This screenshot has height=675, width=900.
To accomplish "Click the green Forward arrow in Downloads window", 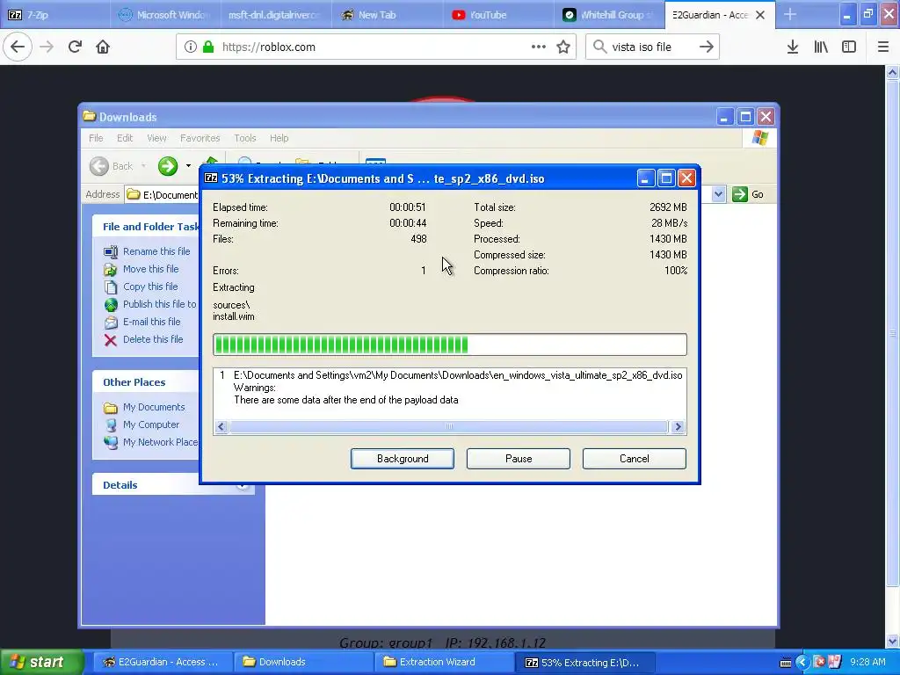I will [168, 166].
